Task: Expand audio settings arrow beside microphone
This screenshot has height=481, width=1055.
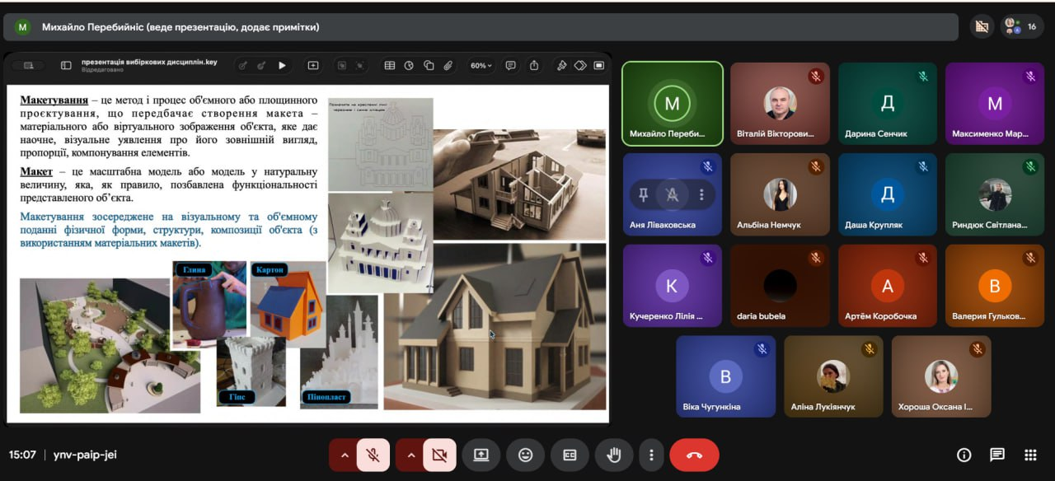Action: pyautogui.click(x=344, y=455)
